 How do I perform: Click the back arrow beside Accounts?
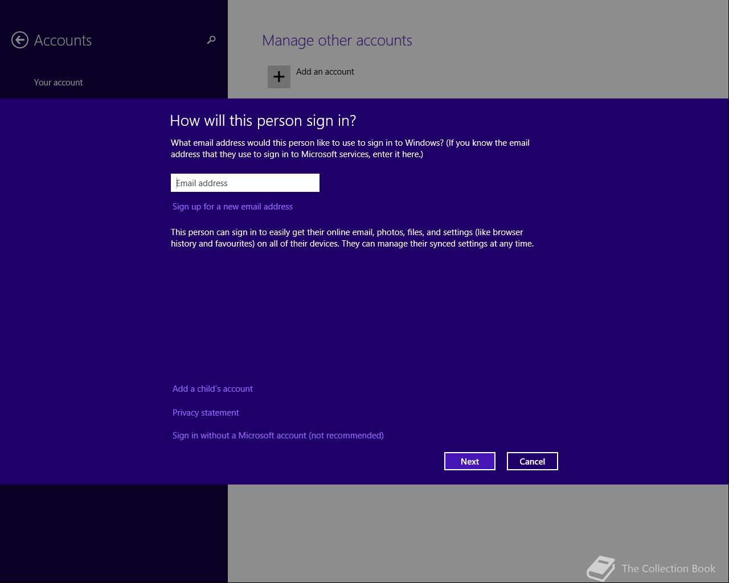pyautogui.click(x=20, y=40)
